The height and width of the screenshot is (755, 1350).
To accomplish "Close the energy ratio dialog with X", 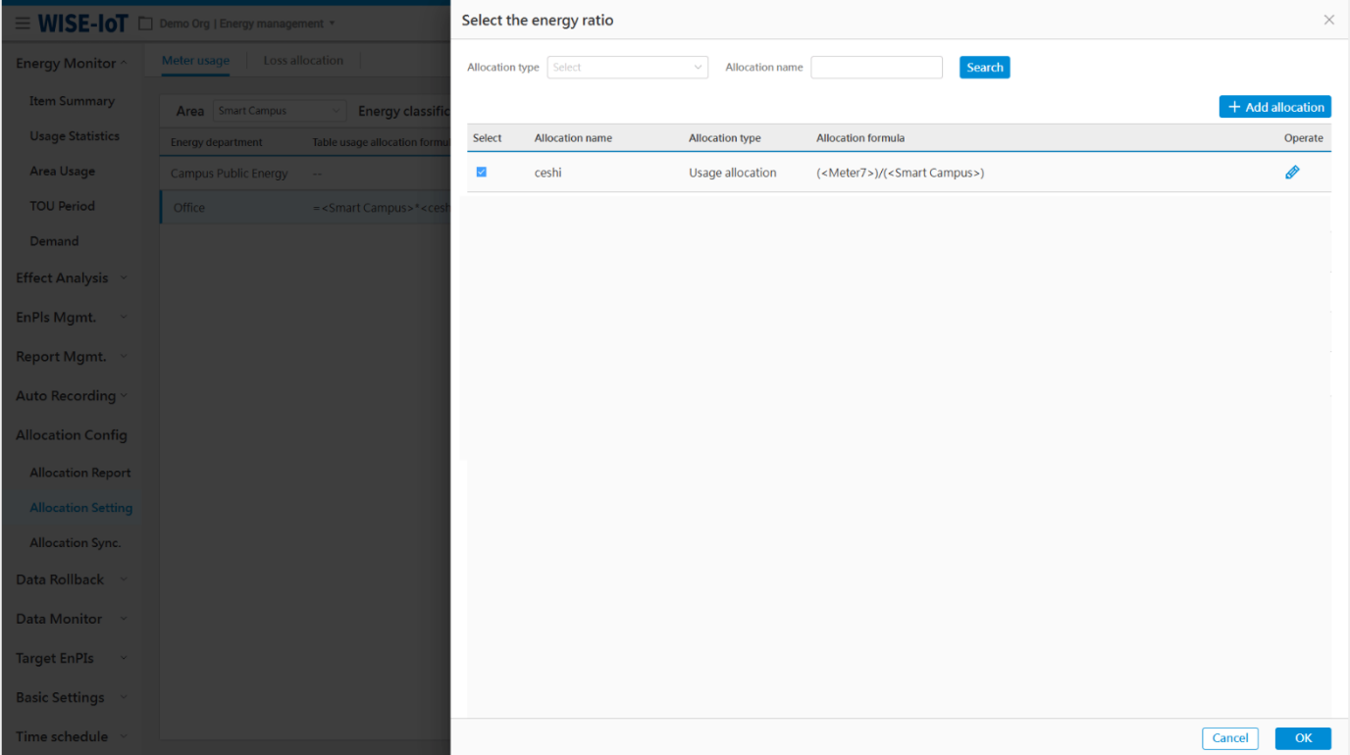I will pos(1328,20).
